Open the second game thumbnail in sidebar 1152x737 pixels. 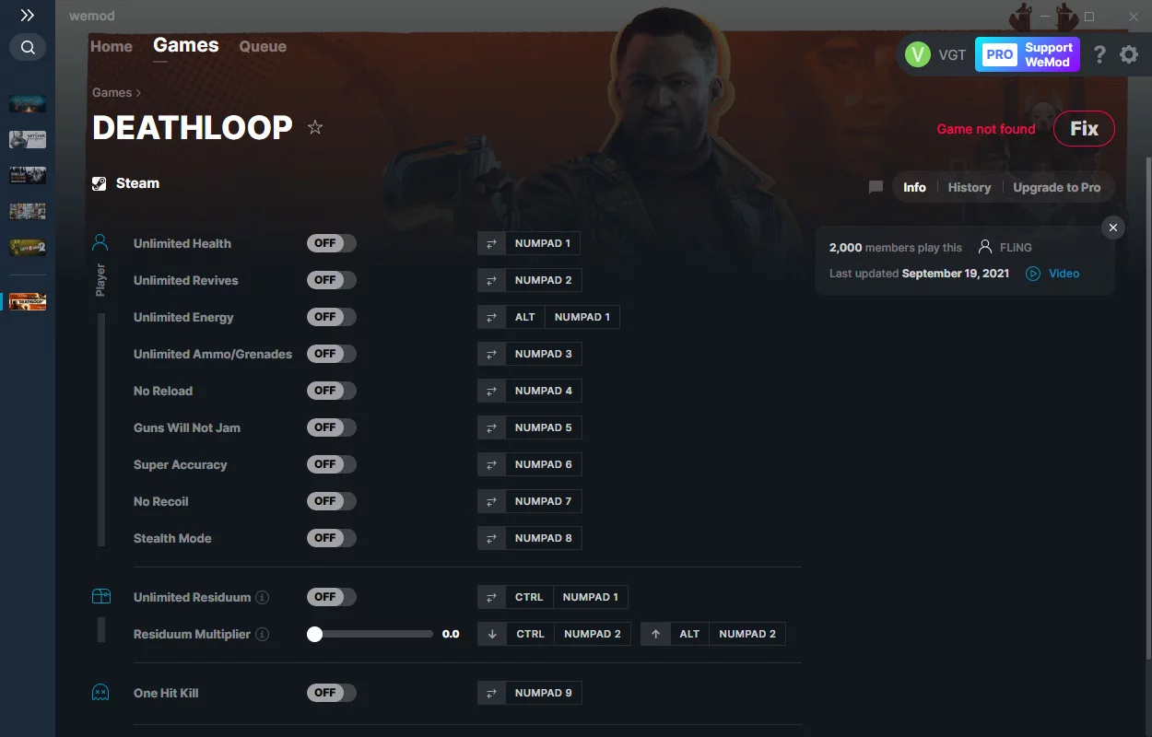28,139
